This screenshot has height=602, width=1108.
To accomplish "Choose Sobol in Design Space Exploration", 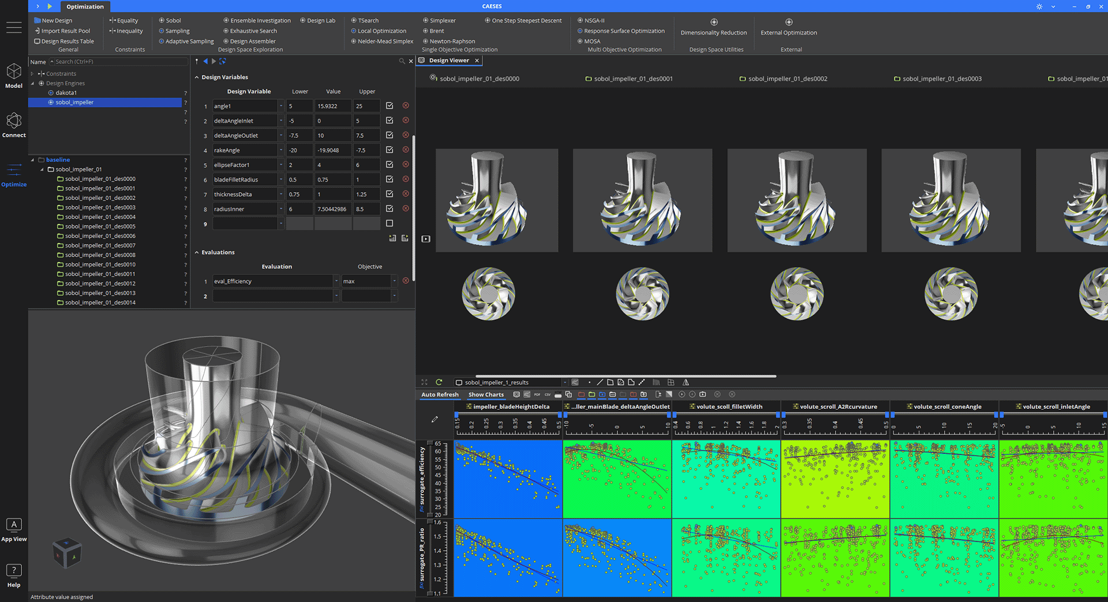I will (x=170, y=20).
